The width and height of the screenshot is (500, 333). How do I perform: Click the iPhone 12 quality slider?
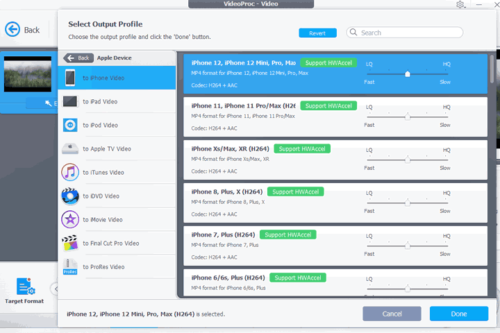click(408, 74)
